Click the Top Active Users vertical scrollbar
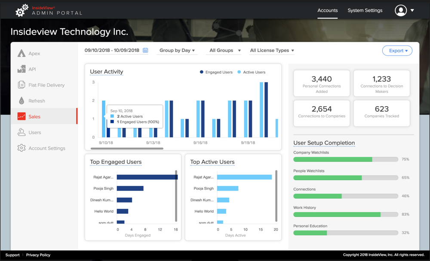The height and width of the screenshot is (261, 430). [276, 196]
